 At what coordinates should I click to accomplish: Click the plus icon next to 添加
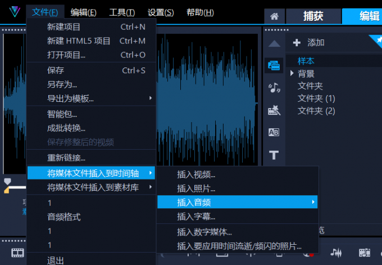pos(297,43)
